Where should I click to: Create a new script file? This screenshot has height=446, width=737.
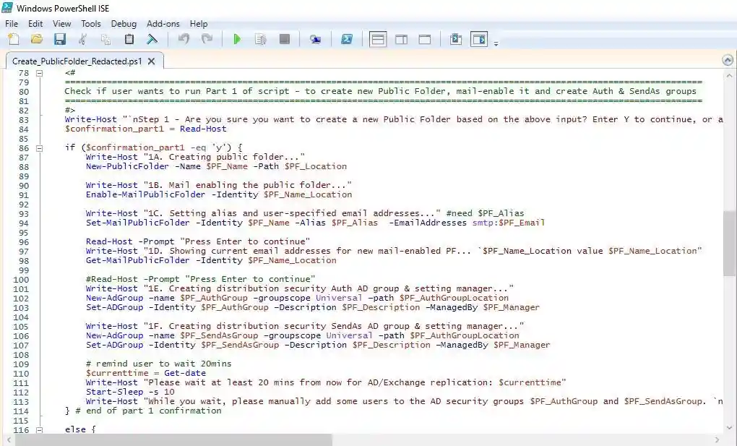click(14, 39)
